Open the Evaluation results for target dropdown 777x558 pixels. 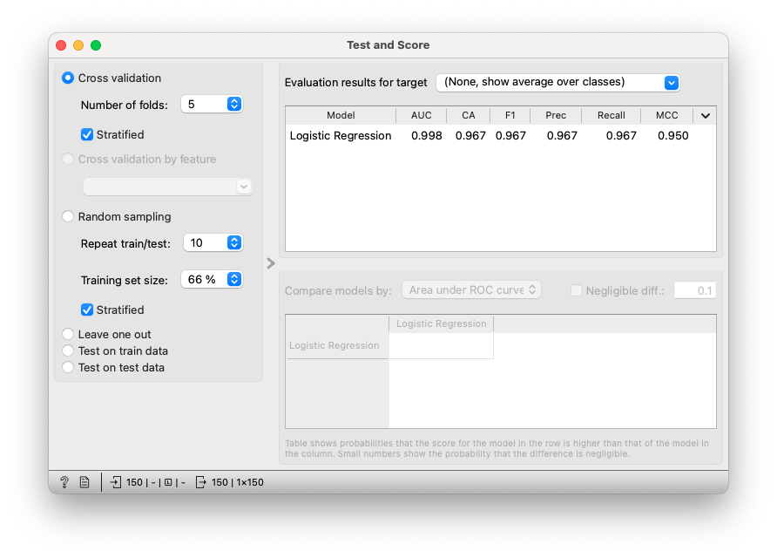click(558, 82)
